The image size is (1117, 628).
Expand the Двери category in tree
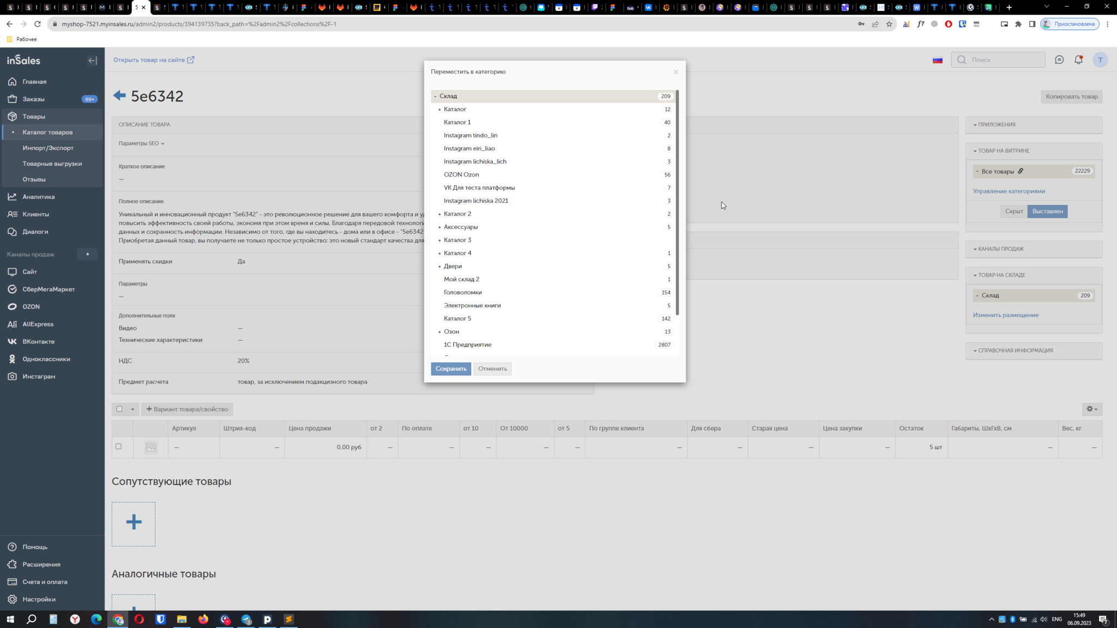pos(440,267)
